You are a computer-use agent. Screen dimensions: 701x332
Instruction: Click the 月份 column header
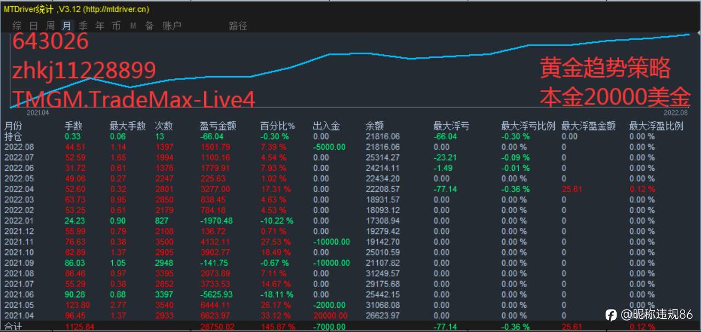coord(14,126)
